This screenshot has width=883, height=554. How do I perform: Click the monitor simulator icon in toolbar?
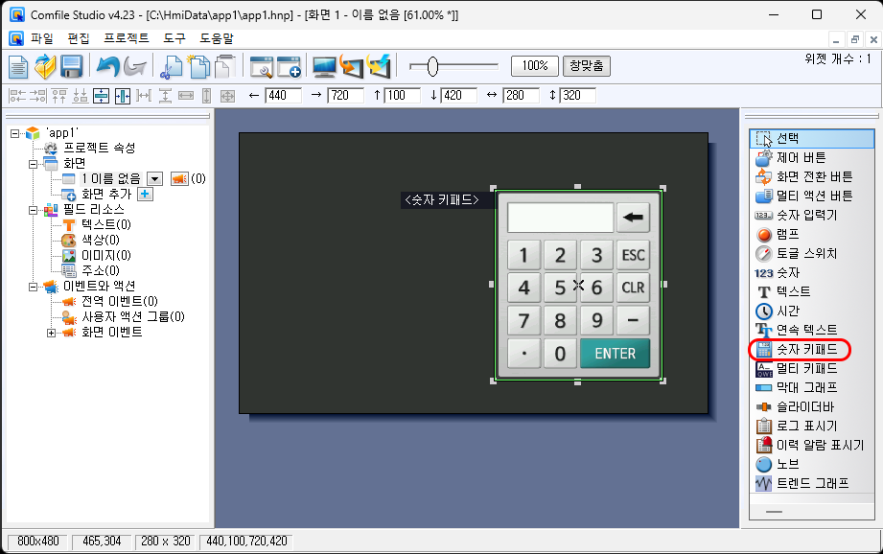coord(325,66)
